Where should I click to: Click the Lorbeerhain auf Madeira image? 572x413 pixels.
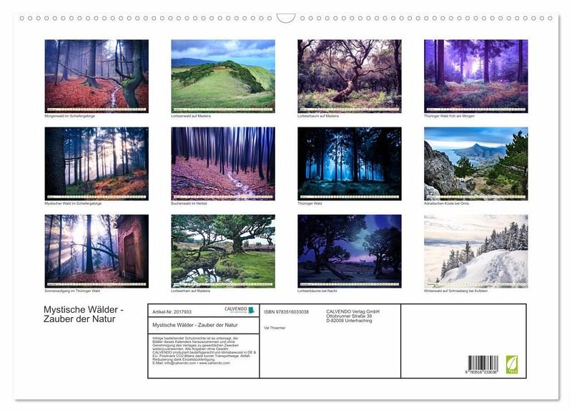pos(223,251)
